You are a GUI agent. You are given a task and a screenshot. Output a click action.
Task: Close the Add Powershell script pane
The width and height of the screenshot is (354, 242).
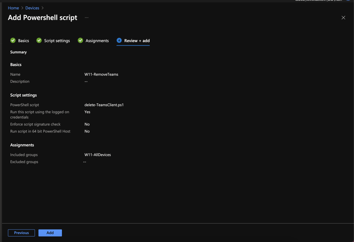pos(343,18)
